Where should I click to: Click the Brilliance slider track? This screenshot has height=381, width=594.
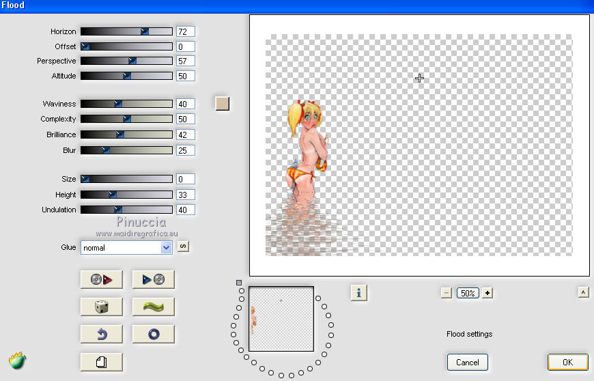pos(126,135)
